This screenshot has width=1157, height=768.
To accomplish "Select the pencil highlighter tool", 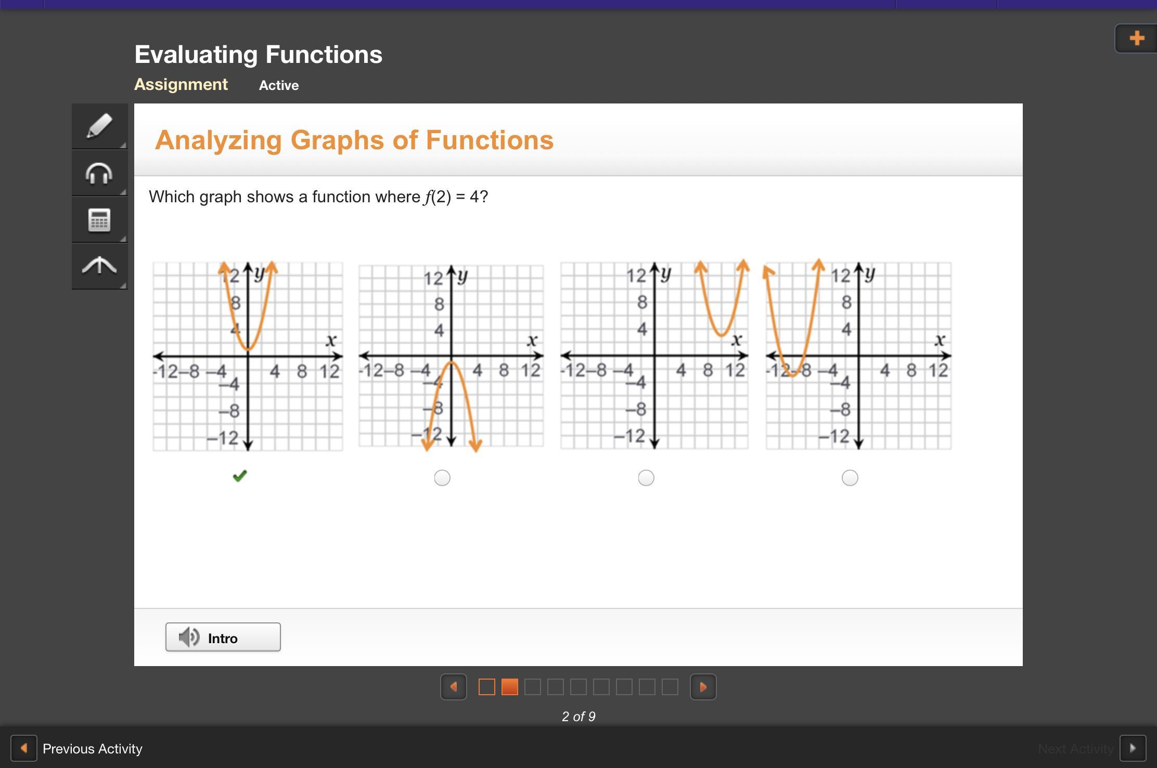I will click(x=99, y=126).
